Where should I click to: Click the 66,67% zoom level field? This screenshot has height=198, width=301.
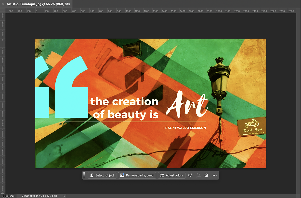click(x=8, y=196)
